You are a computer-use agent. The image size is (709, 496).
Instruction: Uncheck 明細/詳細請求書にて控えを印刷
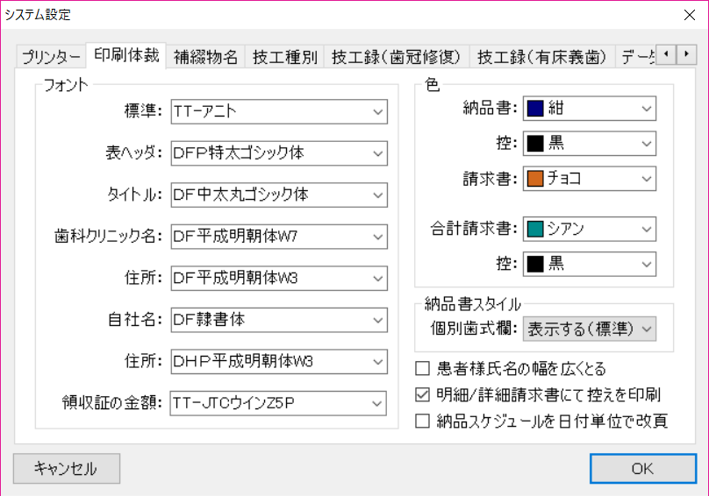[423, 394]
